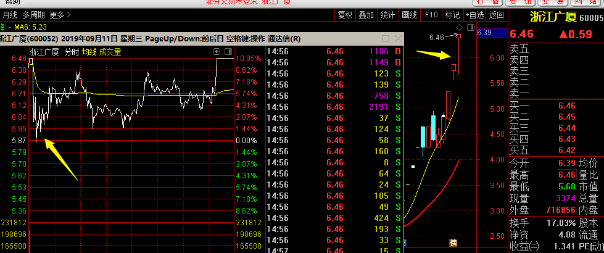Click the 标记 mark button
This screenshot has width=604, height=253.
point(453,15)
